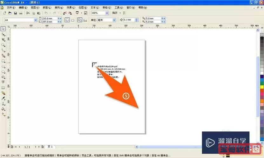Open the 编辑 (Edit) menu
264x158 pixels.
point(23,8)
